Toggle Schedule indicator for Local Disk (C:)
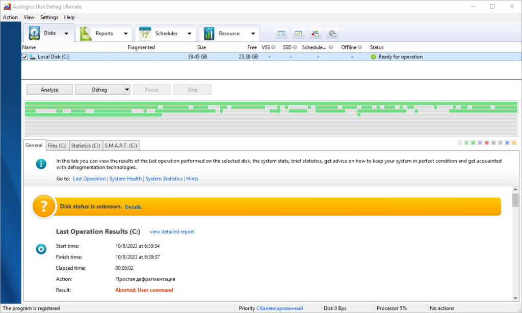522x313 pixels. tap(318, 57)
